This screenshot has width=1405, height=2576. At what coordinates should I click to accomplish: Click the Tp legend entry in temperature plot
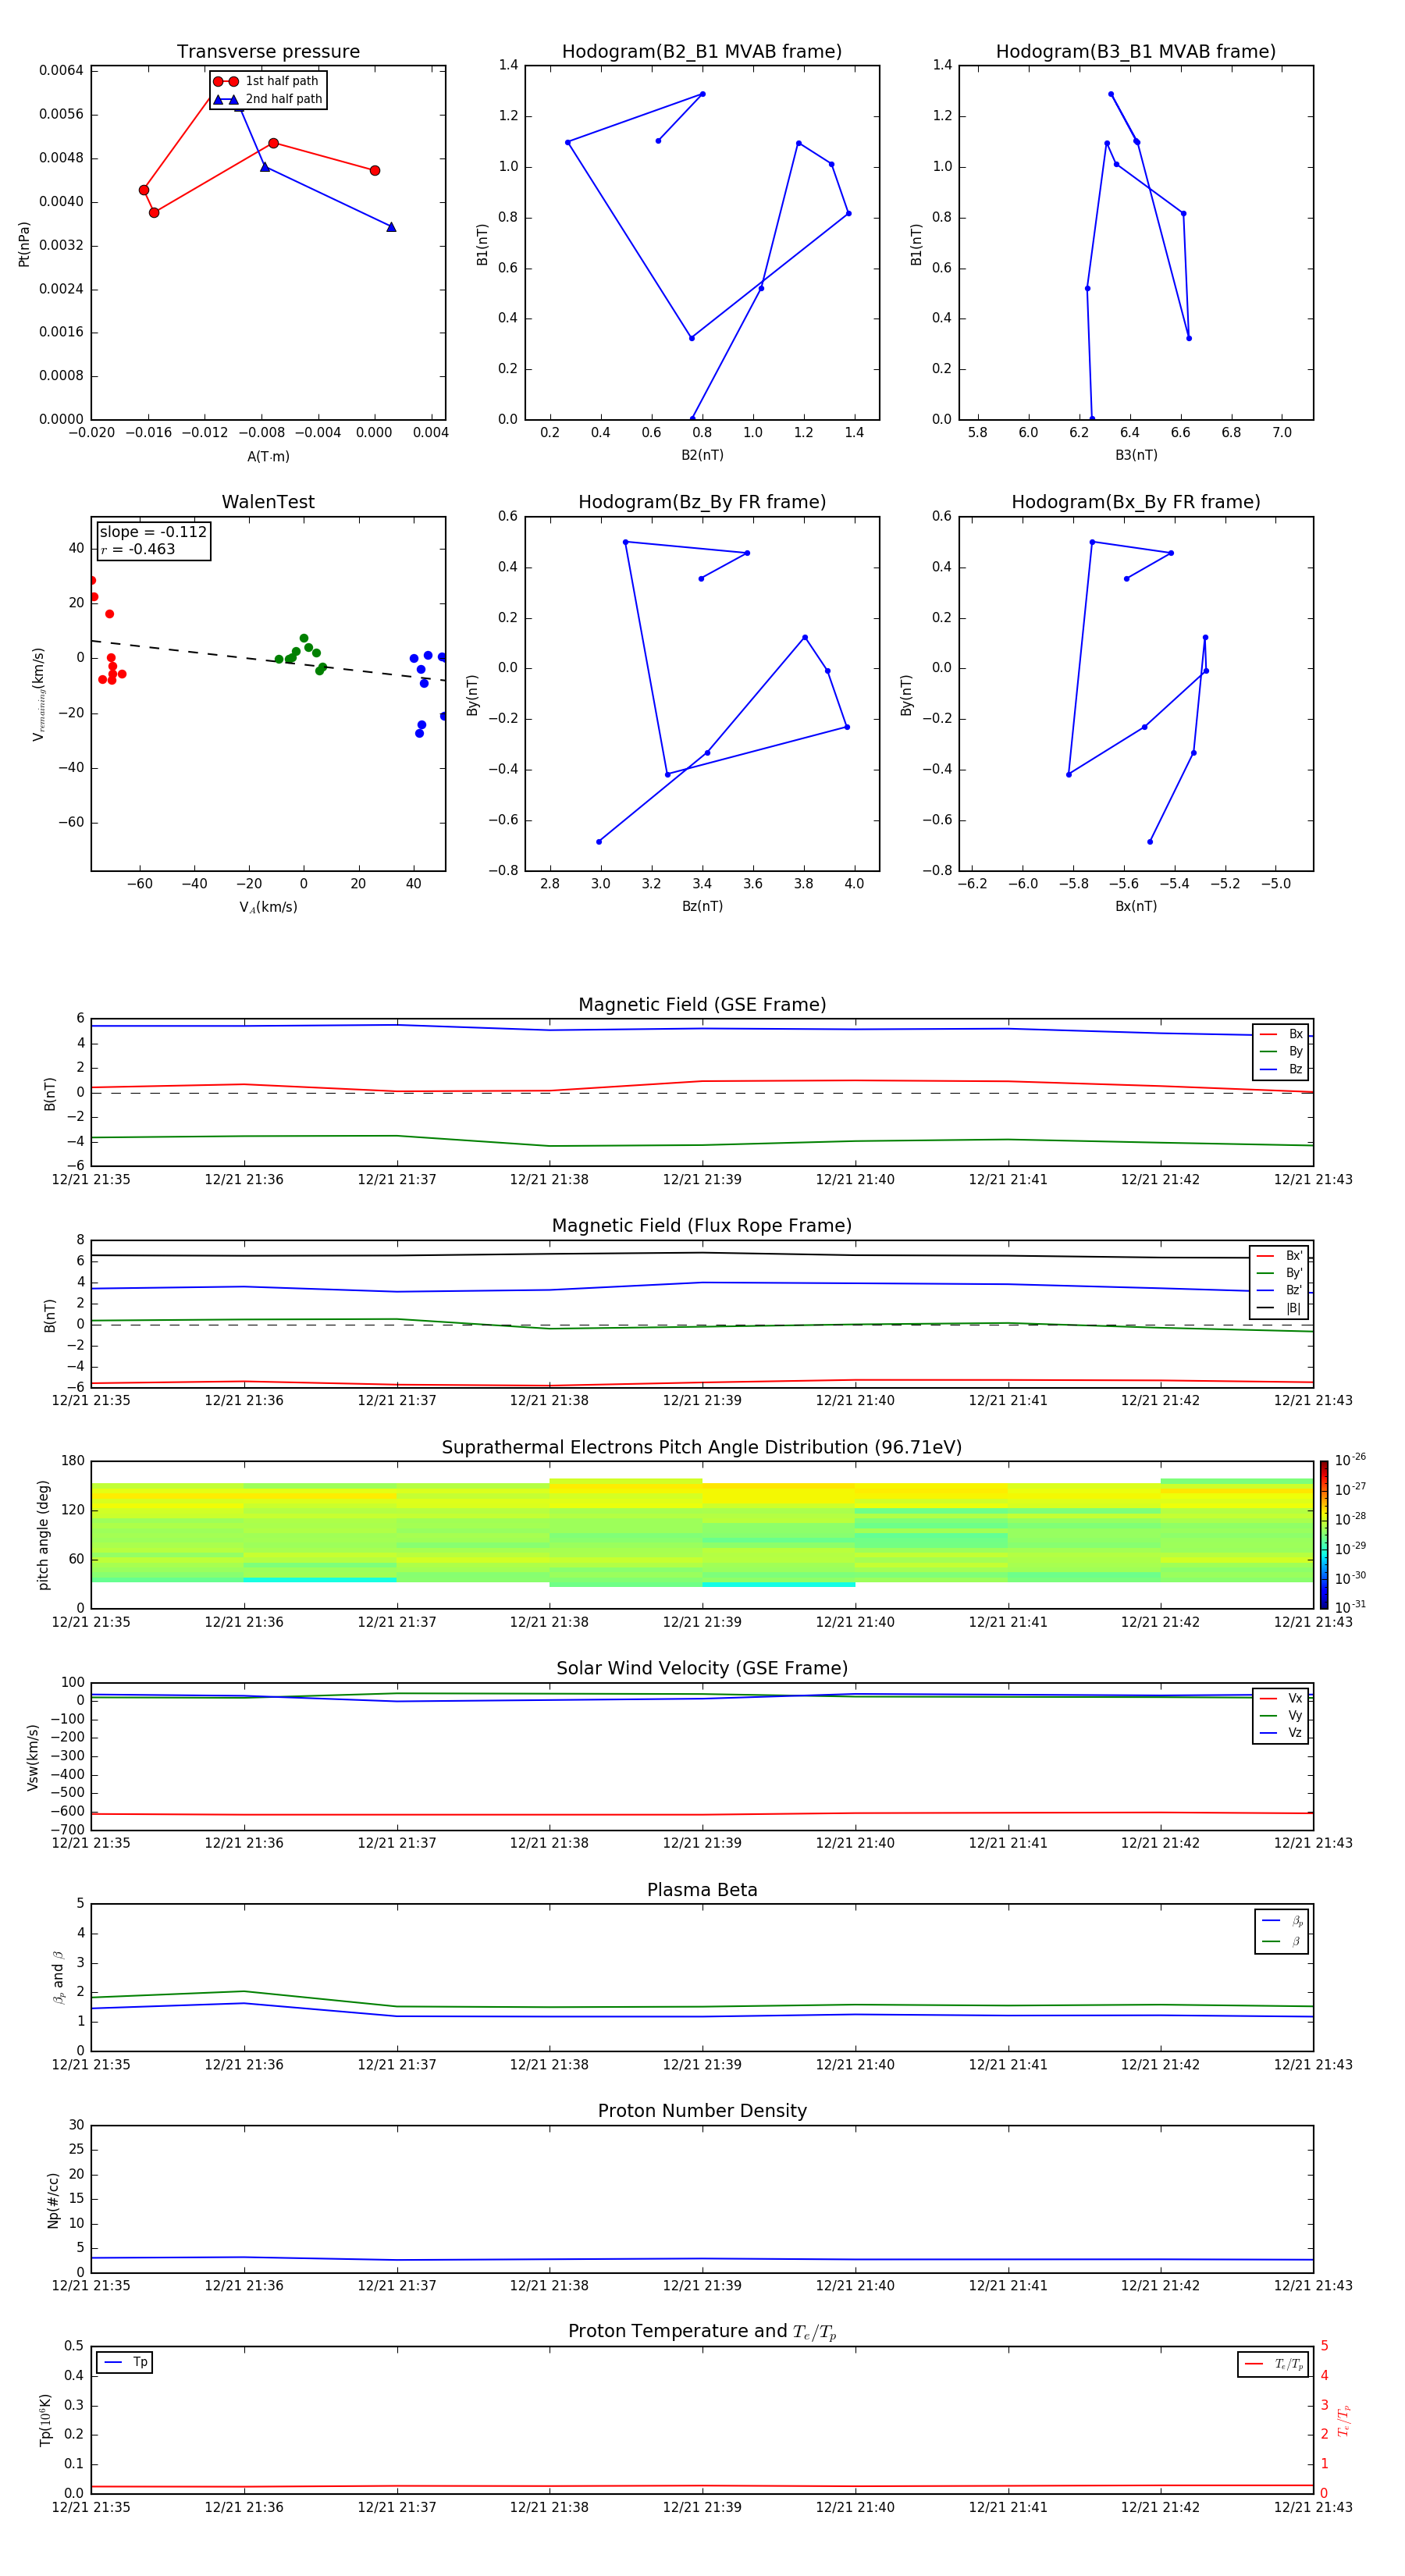click(125, 2362)
